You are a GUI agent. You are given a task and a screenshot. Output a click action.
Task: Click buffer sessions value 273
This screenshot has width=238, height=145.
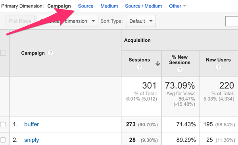tap(131, 124)
